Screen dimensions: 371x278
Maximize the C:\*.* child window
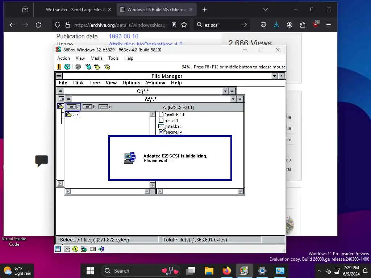pos(232,91)
